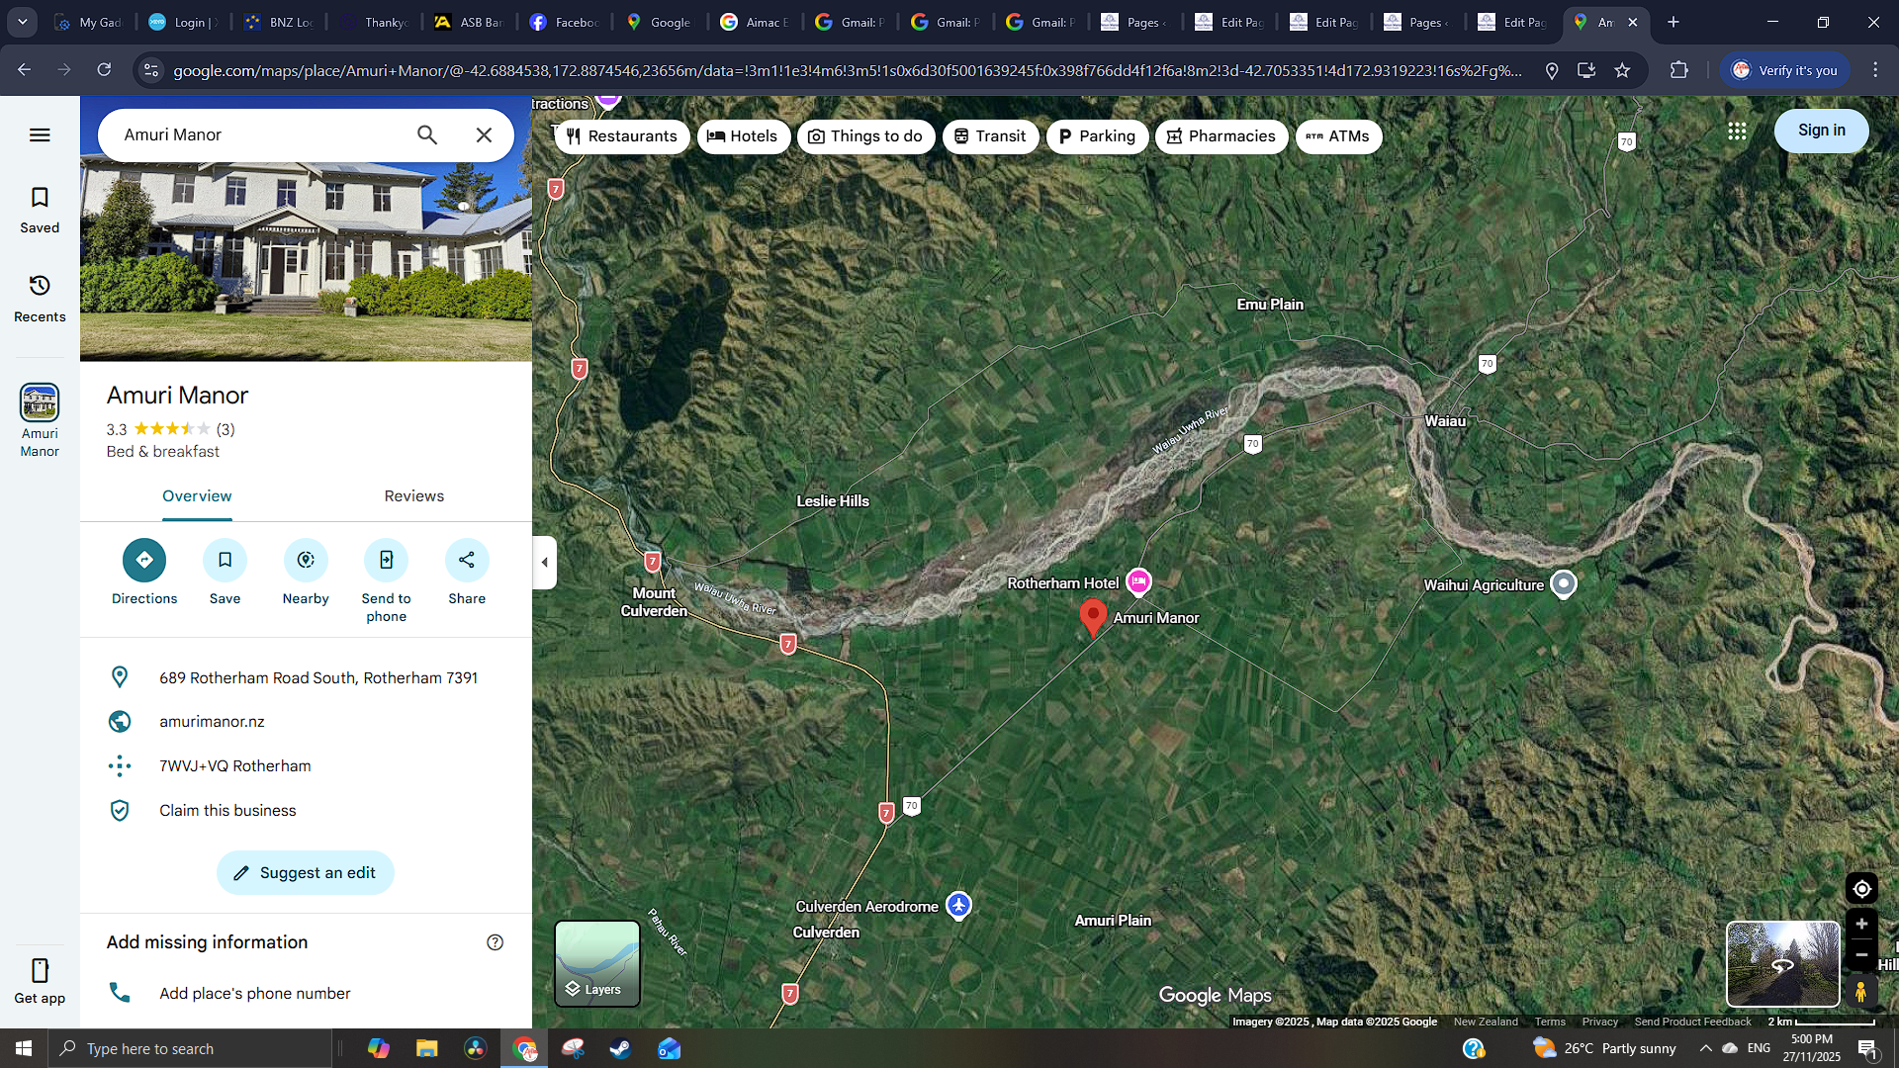Click the Nearby icon
The height and width of the screenshot is (1068, 1899).
tap(306, 561)
